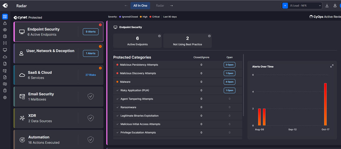The width and height of the screenshot is (341, 149).
Task: Go to next view with right arrow
Action: 172,6
